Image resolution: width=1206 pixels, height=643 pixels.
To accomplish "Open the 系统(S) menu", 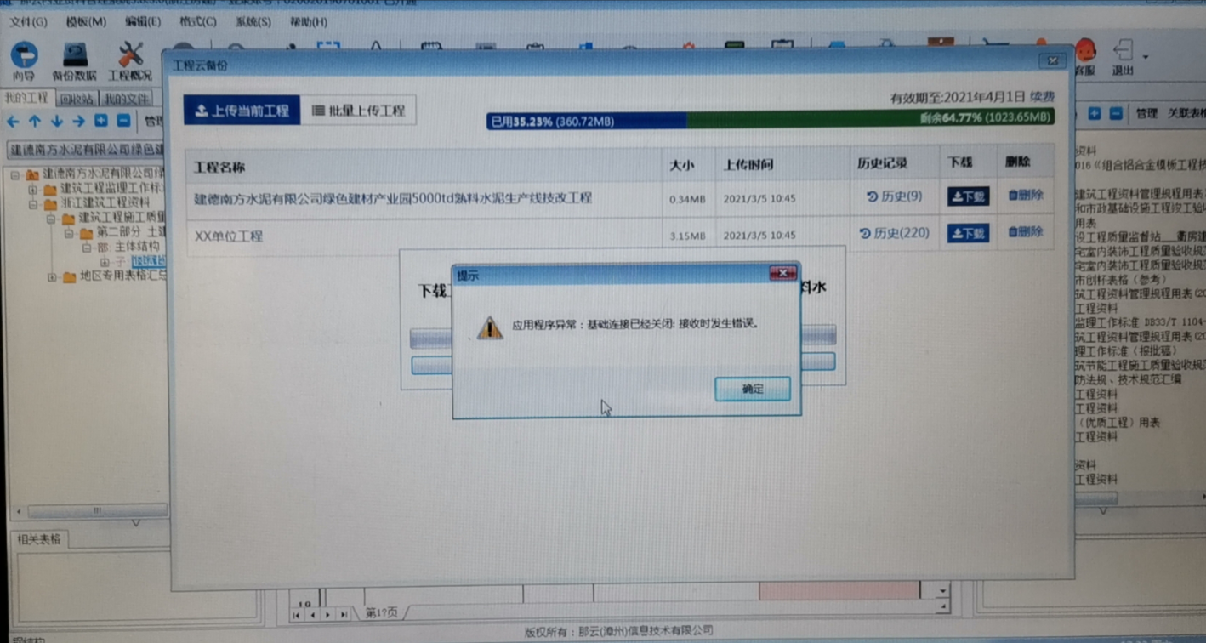I will pos(253,22).
